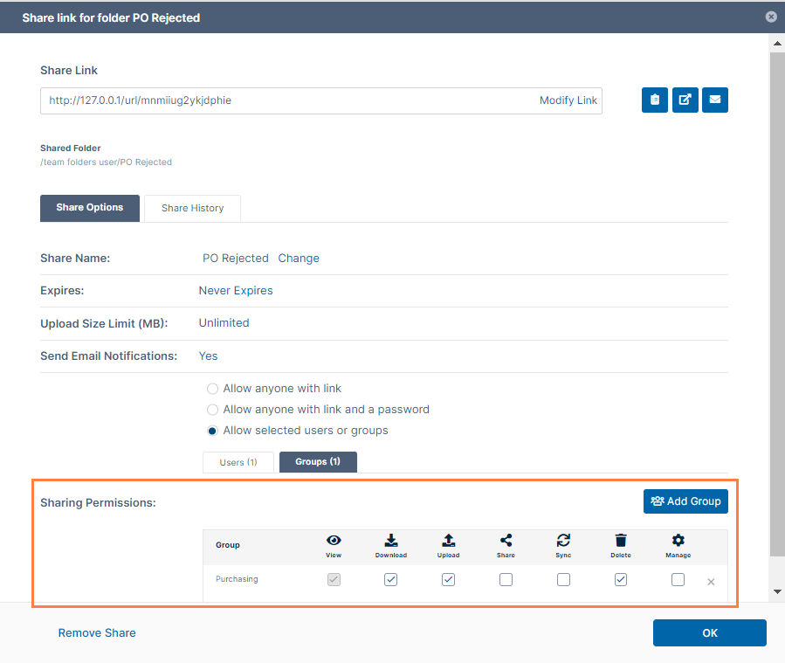Click the Manage gear icon column header

click(x=678, y=541)
